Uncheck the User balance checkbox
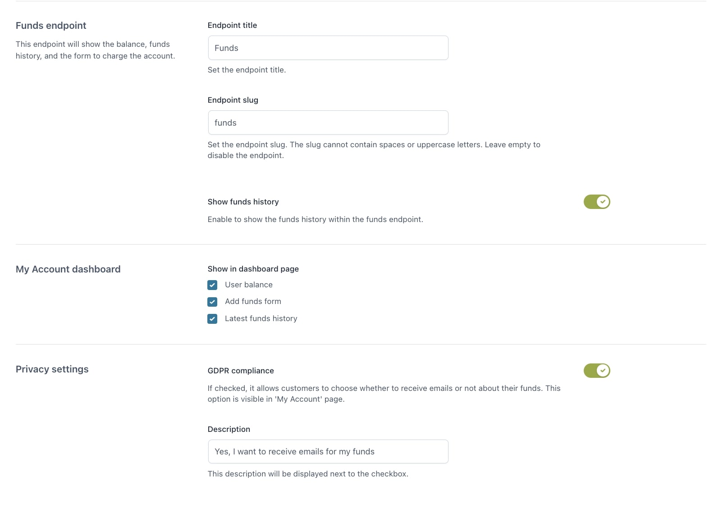This screenshot has height=517, width=723. click(x=212, y=285)
